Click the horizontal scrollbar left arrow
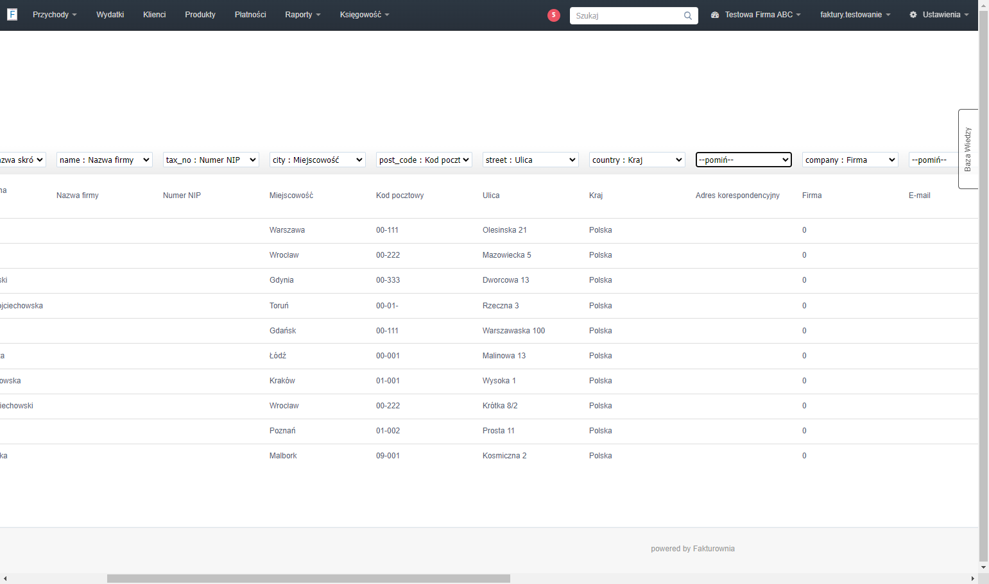Image resolution: width=989 pixels, height=584 pixels. click(x=5, y=578)
